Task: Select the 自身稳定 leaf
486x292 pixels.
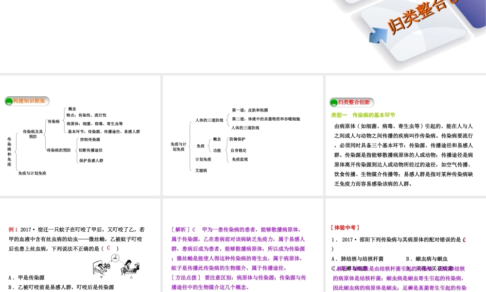Action: click(238, 150)
